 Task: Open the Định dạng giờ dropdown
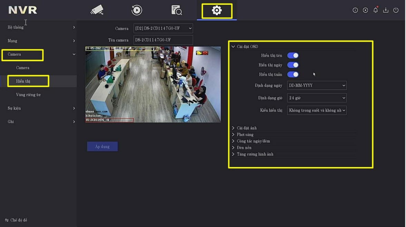point(317,98)
